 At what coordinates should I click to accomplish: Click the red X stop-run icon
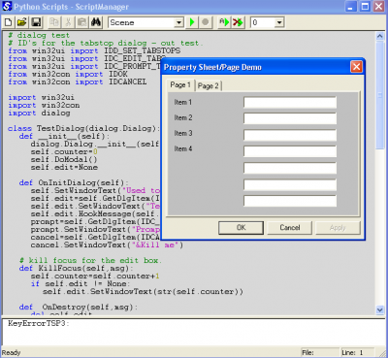pos(238,22)
